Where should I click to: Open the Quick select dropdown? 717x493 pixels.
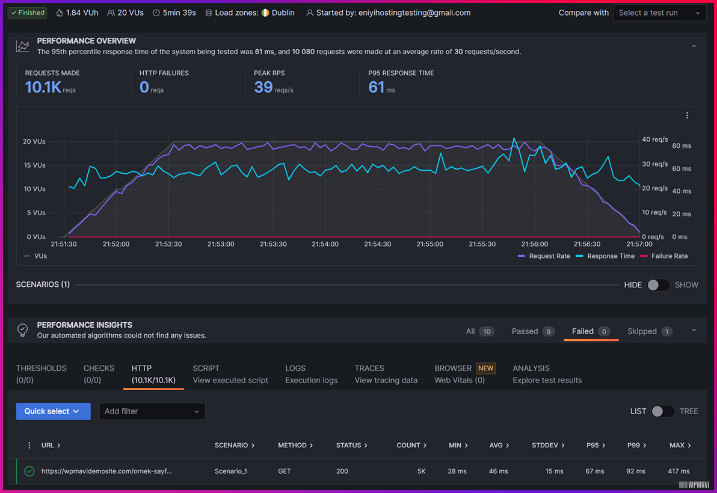[x=53, y=411]
